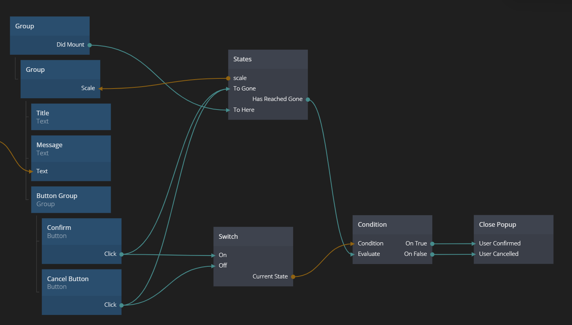Select the States node header
Image resolution: width=572 pixels, height=325 pixels.
pos(268,59)
